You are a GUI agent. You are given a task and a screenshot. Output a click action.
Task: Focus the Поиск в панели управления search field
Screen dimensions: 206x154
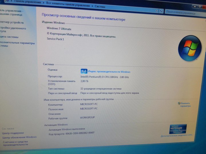coord(185,13)
